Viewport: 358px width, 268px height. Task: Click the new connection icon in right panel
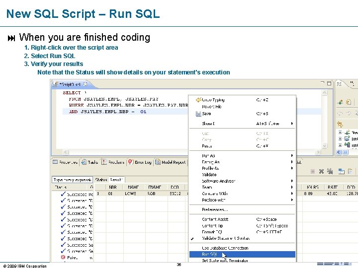pos(340,102)
